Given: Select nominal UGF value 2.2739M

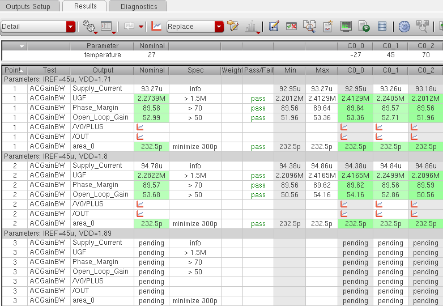Looking at the screenshot, I should tap(151, 99).
